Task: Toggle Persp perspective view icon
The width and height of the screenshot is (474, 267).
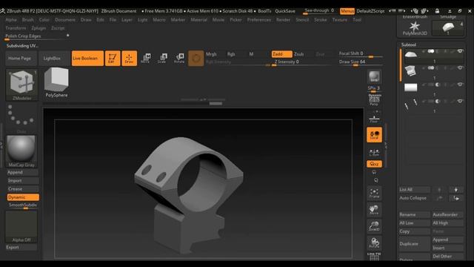Action: pos(374,100)
